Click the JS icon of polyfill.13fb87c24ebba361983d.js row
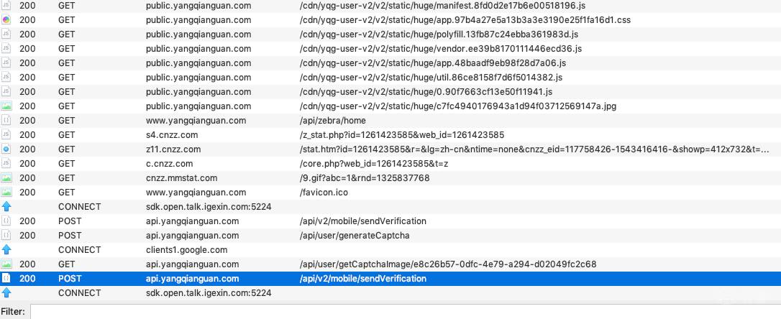The height and width of the screenshot is (319, 781). [6, 34]
